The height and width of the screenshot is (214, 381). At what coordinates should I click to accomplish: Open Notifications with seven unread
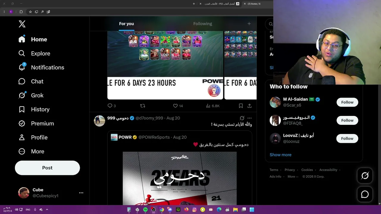click(41, 67)
